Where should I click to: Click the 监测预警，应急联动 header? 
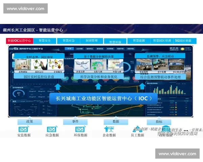[x=160, y=56]
